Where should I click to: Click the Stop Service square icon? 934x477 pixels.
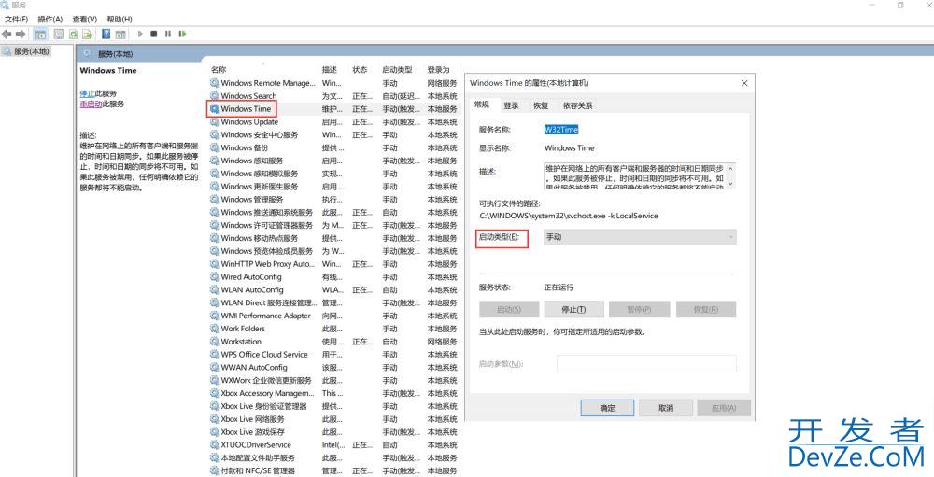(x=154, y=34)
